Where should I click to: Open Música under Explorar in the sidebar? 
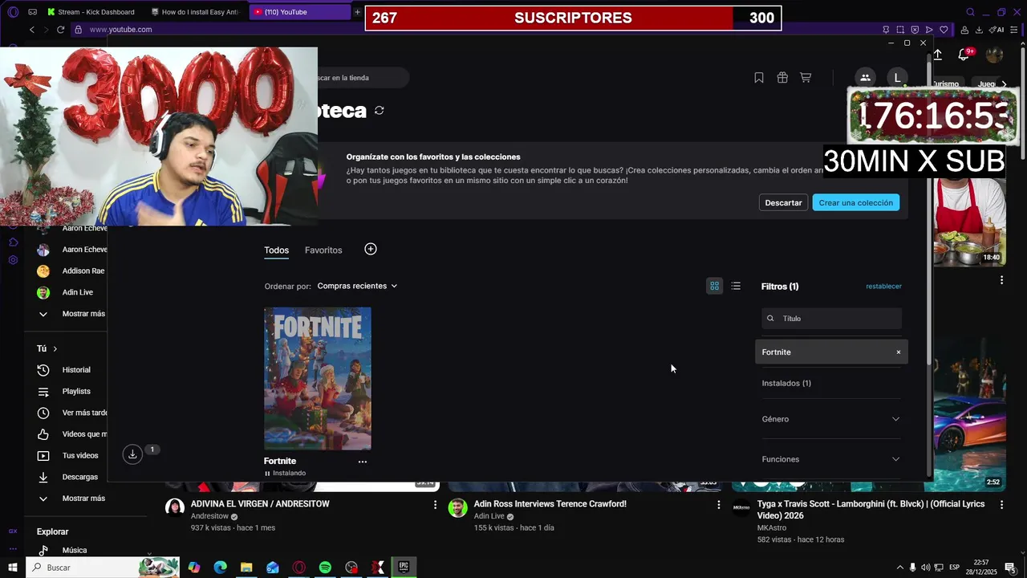point(74,551)
